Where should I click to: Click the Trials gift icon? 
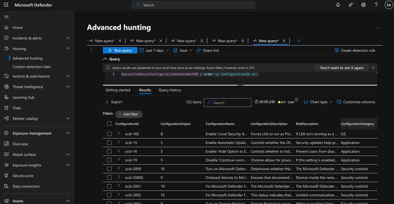coord(6,108)
